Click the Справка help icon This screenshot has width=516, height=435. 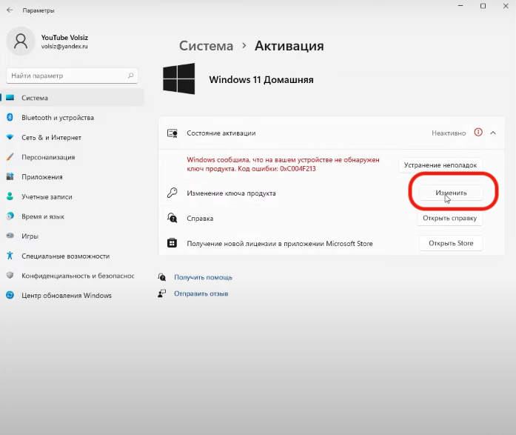[x=172, y=218]
